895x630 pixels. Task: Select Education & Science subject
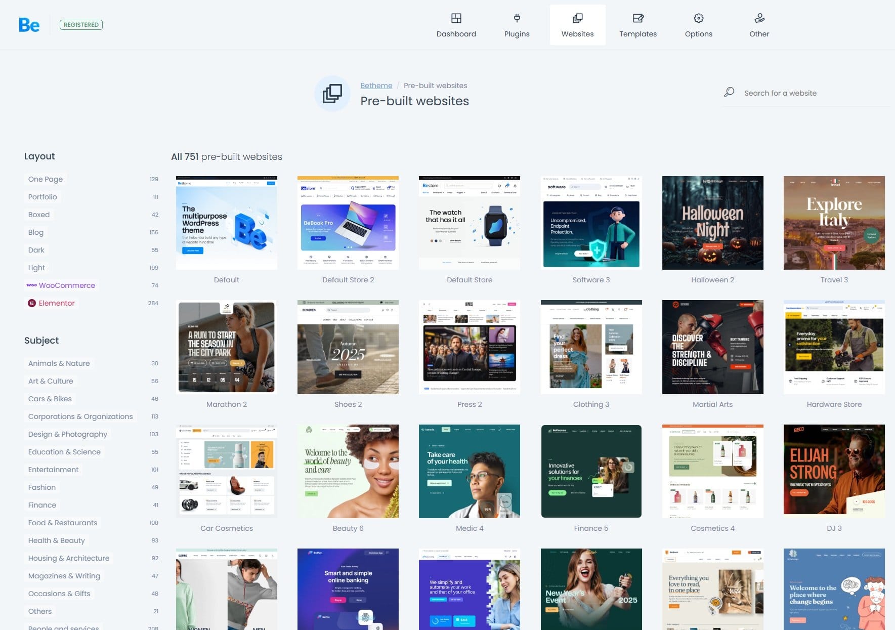click(x=64, y=452)
